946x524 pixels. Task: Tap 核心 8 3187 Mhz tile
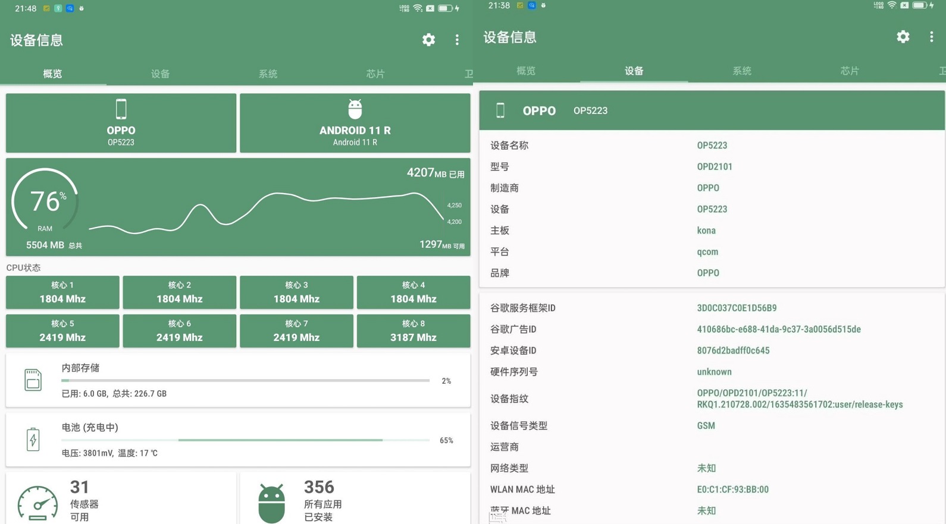(x=414, y=331)
